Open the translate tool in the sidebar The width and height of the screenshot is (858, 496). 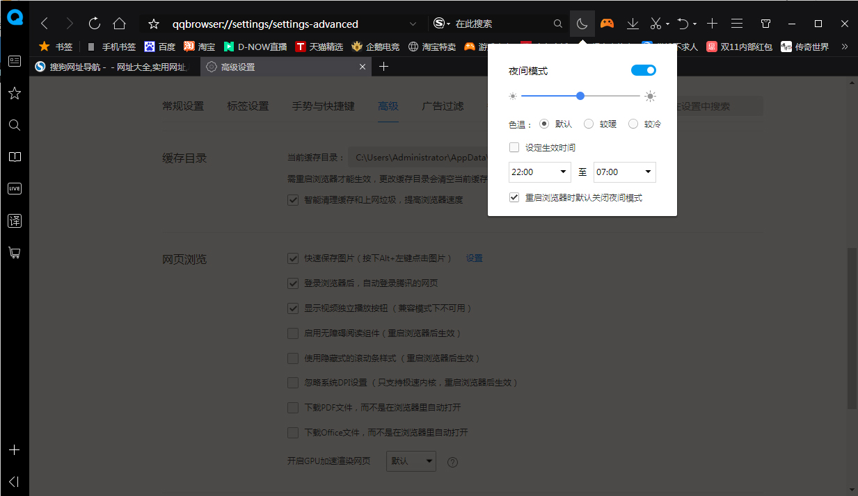coord(14,221)
